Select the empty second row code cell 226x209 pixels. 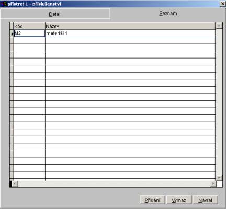click(x=29, y=40)
